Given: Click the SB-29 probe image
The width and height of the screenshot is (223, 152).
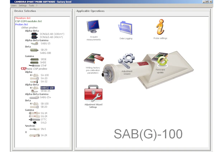Looking at the screenshot, I should (x=34, y=50).
